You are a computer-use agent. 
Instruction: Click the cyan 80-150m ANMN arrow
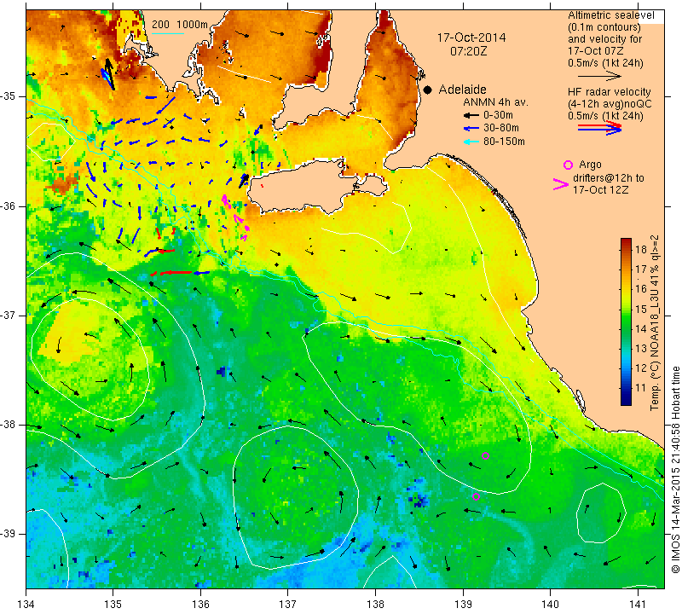click(471, 142)
